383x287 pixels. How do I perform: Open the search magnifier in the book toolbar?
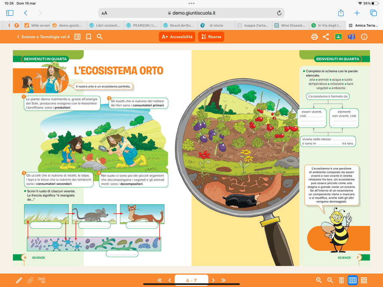pos(100,37)
